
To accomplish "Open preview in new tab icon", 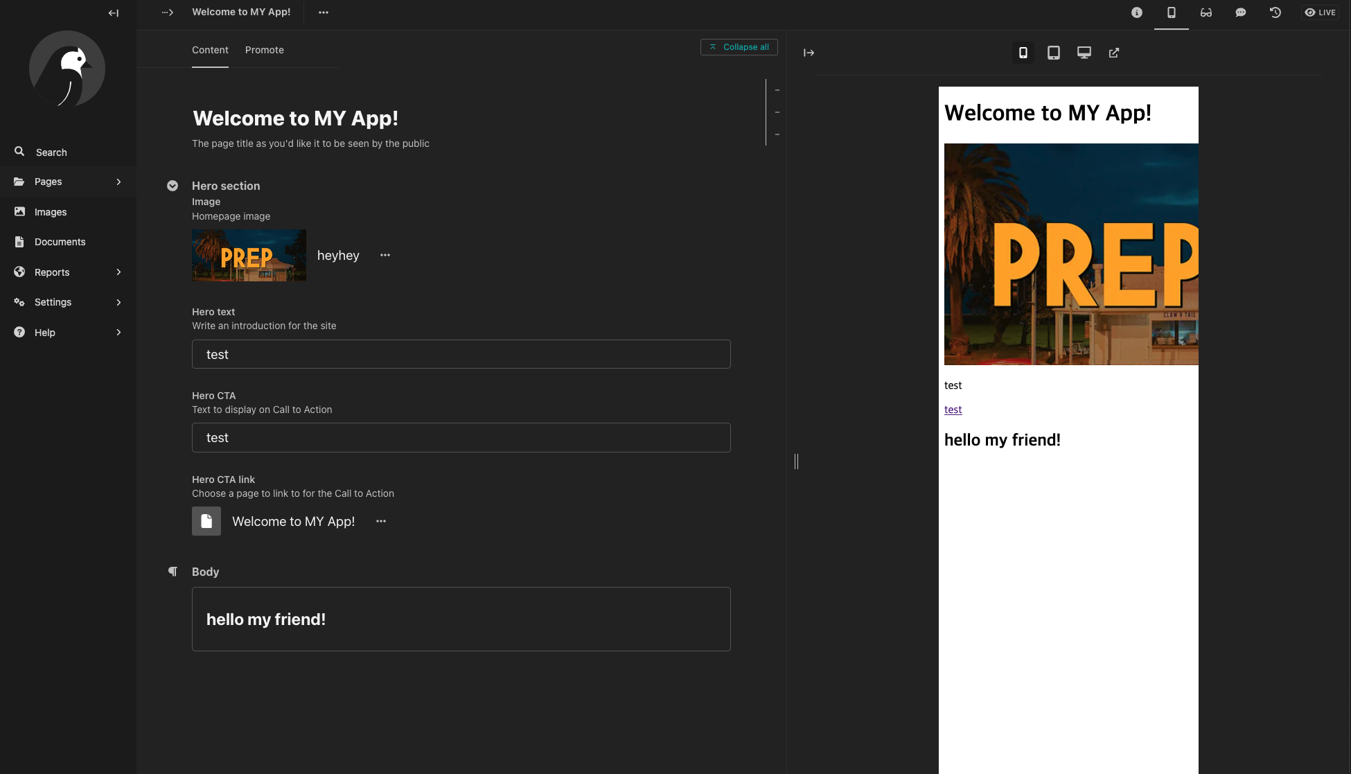I will click(1114, 53).
